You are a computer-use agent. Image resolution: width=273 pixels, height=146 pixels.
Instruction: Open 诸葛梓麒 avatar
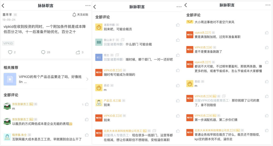(x=99, y=27)
